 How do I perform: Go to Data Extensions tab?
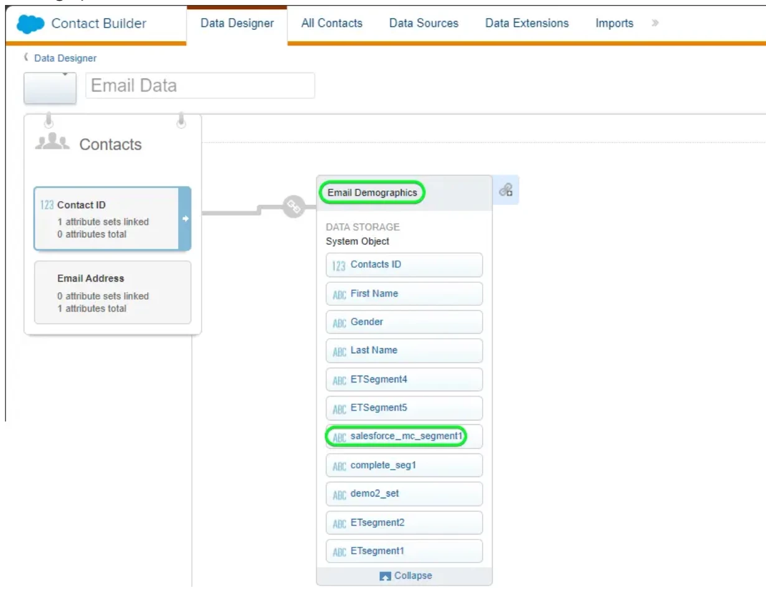click(527, 24)
